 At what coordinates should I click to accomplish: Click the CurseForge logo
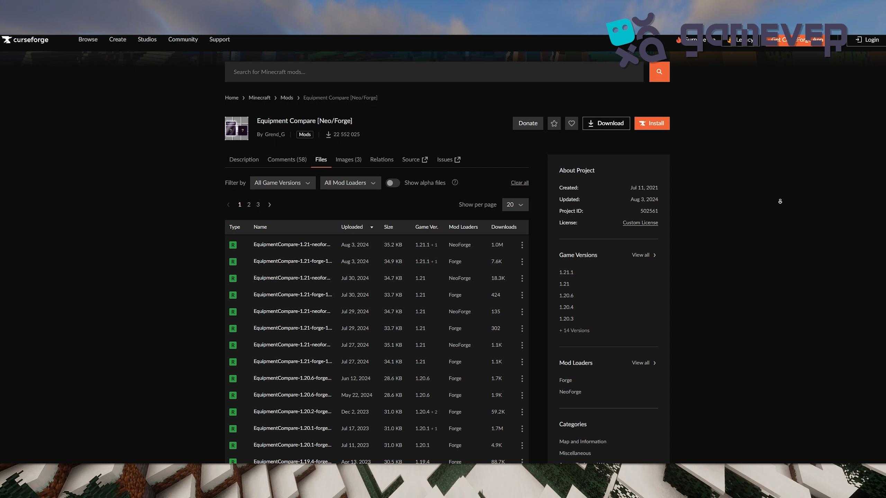pos(25,40)
